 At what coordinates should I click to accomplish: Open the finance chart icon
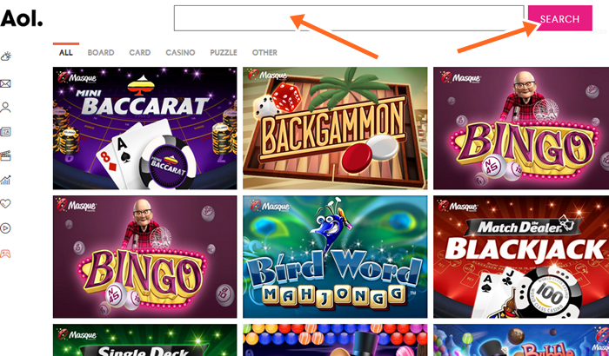(x=5, y=180)
